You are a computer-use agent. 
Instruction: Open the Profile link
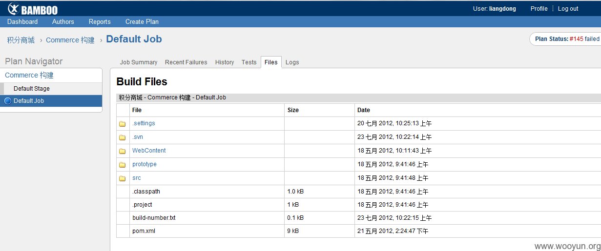539,9
